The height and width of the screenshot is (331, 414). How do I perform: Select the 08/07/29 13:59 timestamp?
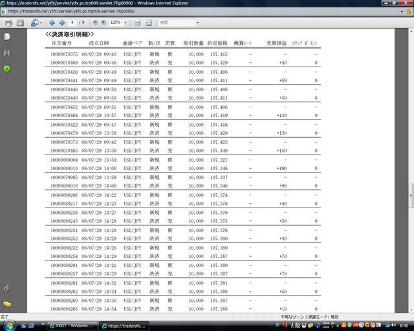99,160
